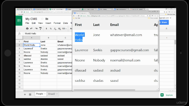Go back in the front script window

(74, 16)
